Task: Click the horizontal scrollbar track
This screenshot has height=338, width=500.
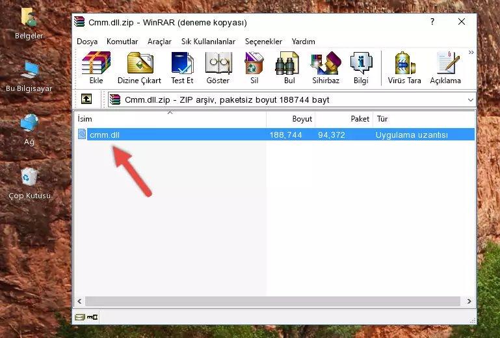Action: click(x=272, y=301)
